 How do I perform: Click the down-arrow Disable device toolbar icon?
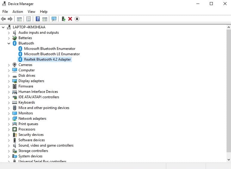[77, 19]
